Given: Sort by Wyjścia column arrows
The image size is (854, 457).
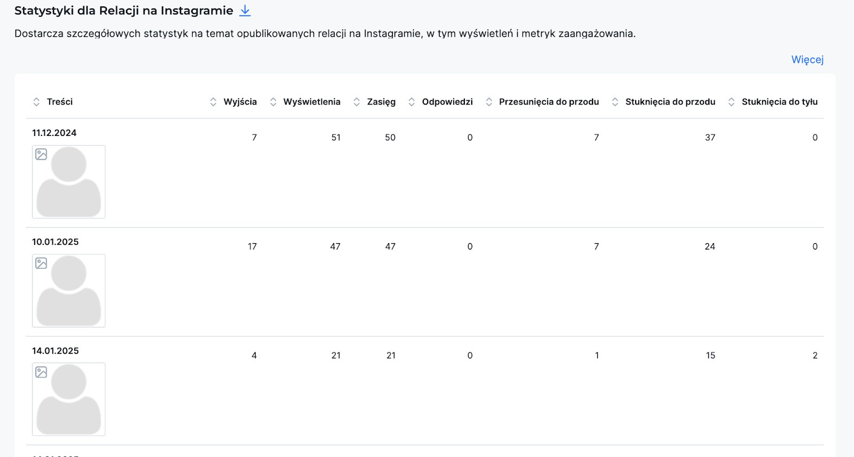Looking at the screenshot, I should click(213, 102).
